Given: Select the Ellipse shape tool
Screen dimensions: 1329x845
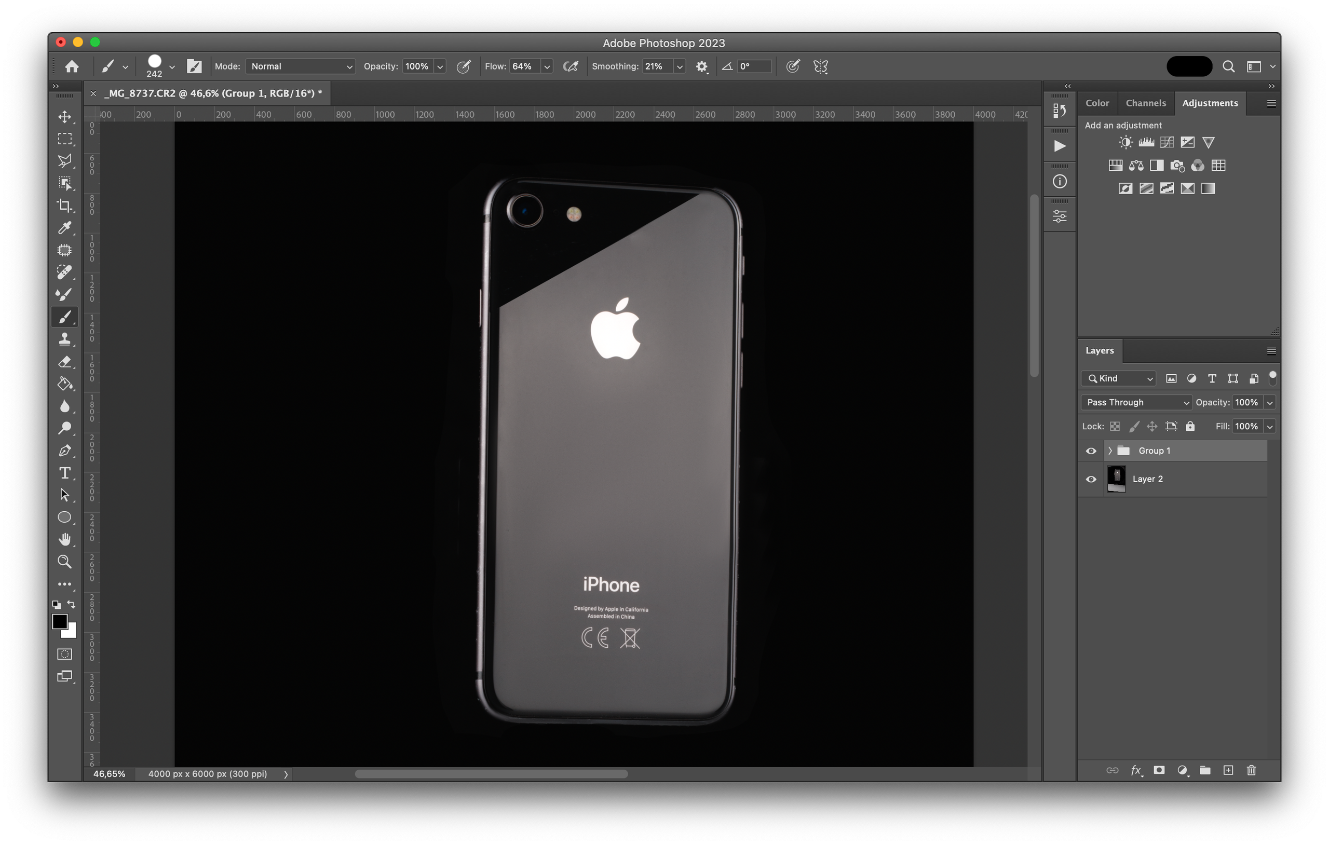Looking at the screenshot, I should [x=64, y=517].
